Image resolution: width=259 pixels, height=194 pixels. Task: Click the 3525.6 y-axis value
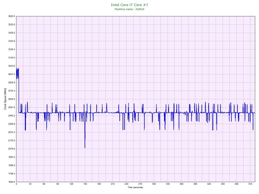[12, 24]
